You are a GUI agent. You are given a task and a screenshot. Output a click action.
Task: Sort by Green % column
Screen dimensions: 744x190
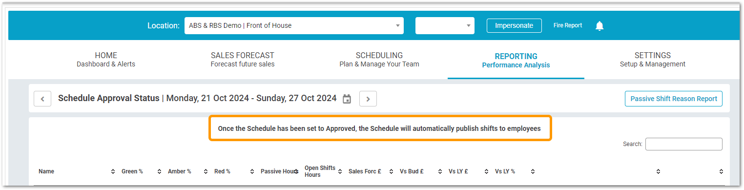159,171
